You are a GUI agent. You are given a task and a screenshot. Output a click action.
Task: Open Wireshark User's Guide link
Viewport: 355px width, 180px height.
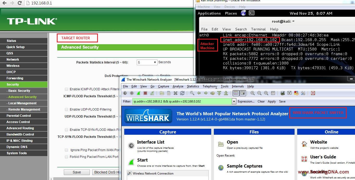tap(323, 157)
